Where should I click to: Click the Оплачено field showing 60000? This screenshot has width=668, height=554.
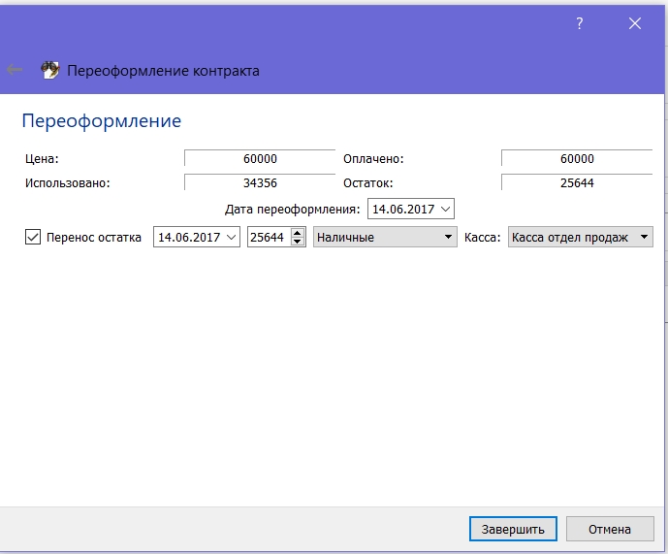(x=577, y=159)
